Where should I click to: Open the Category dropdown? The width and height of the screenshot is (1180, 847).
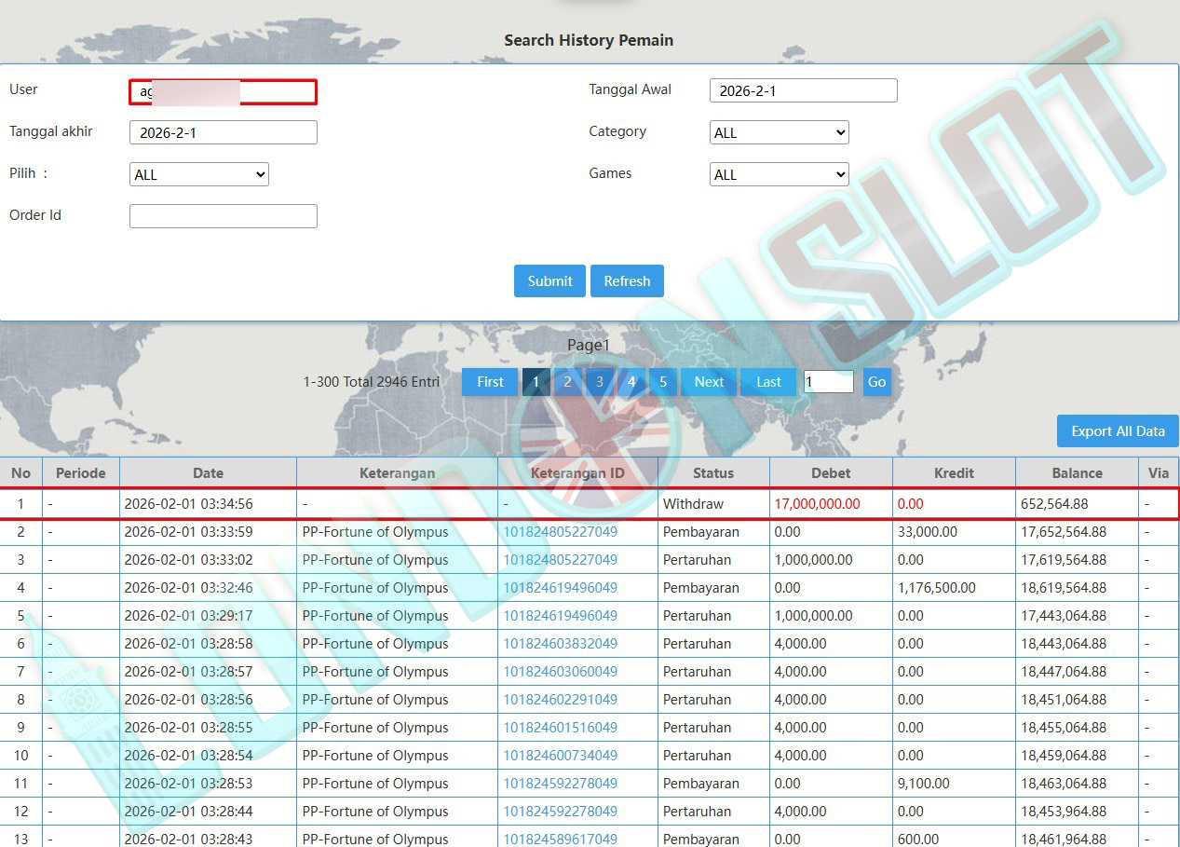(779, 133)
